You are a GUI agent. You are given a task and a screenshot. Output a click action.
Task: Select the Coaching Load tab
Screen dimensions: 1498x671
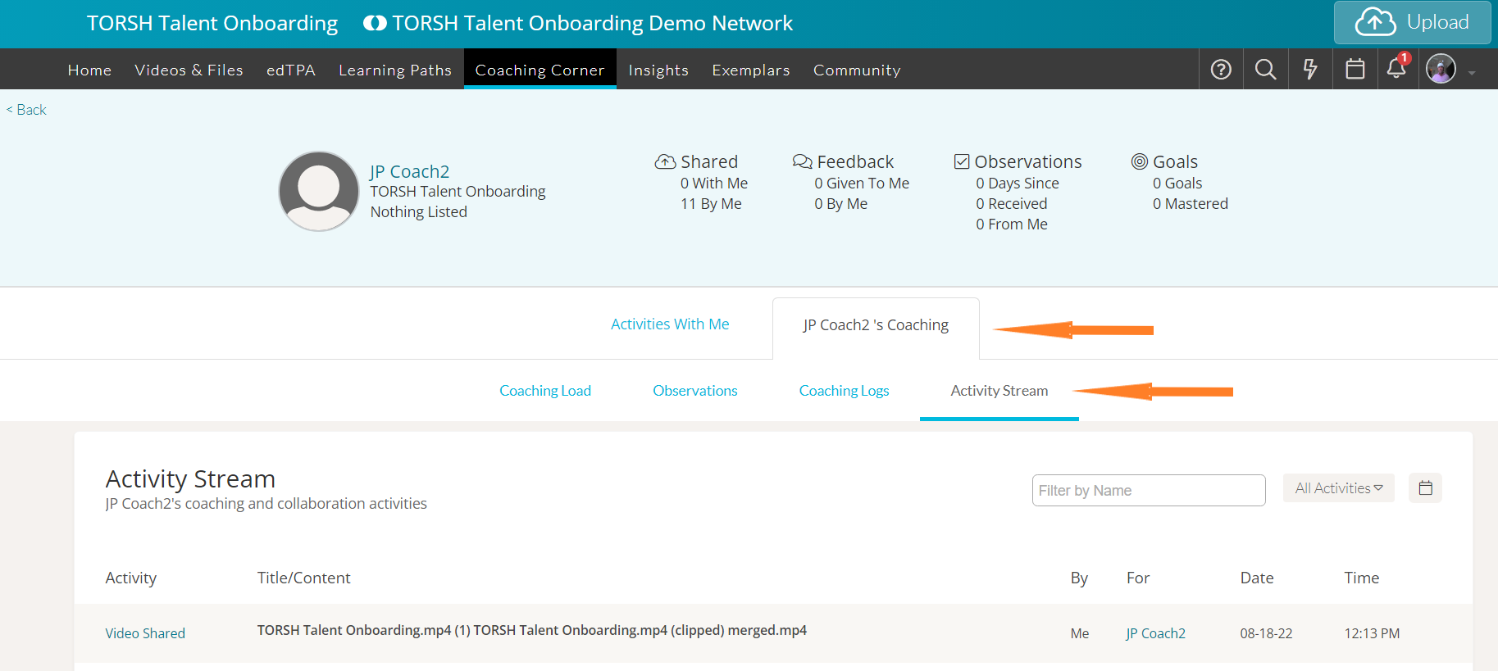coord(545,391)
